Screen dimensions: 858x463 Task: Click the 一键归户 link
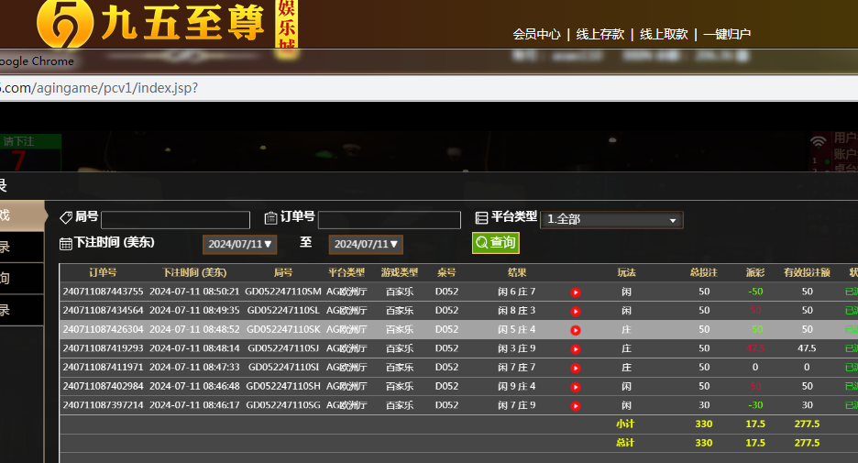pyautogui.click(x=727, y=34)
